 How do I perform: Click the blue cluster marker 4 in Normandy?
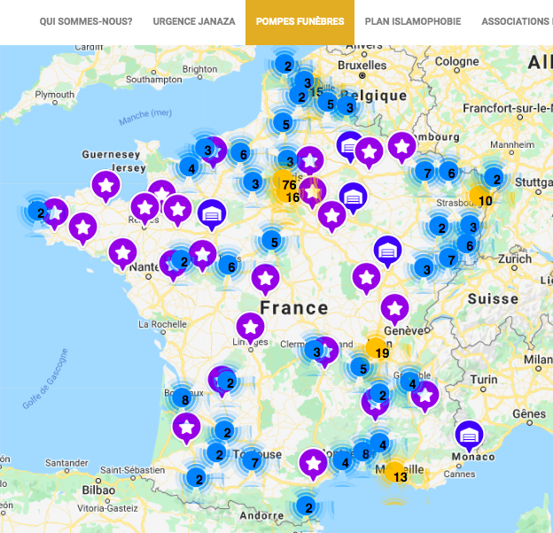coord(190,166)
